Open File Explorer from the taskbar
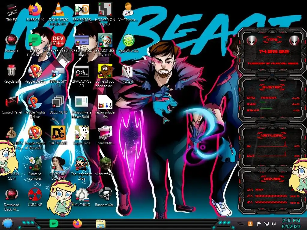Screen dimensions: 307x230 (x=101, y=224)
